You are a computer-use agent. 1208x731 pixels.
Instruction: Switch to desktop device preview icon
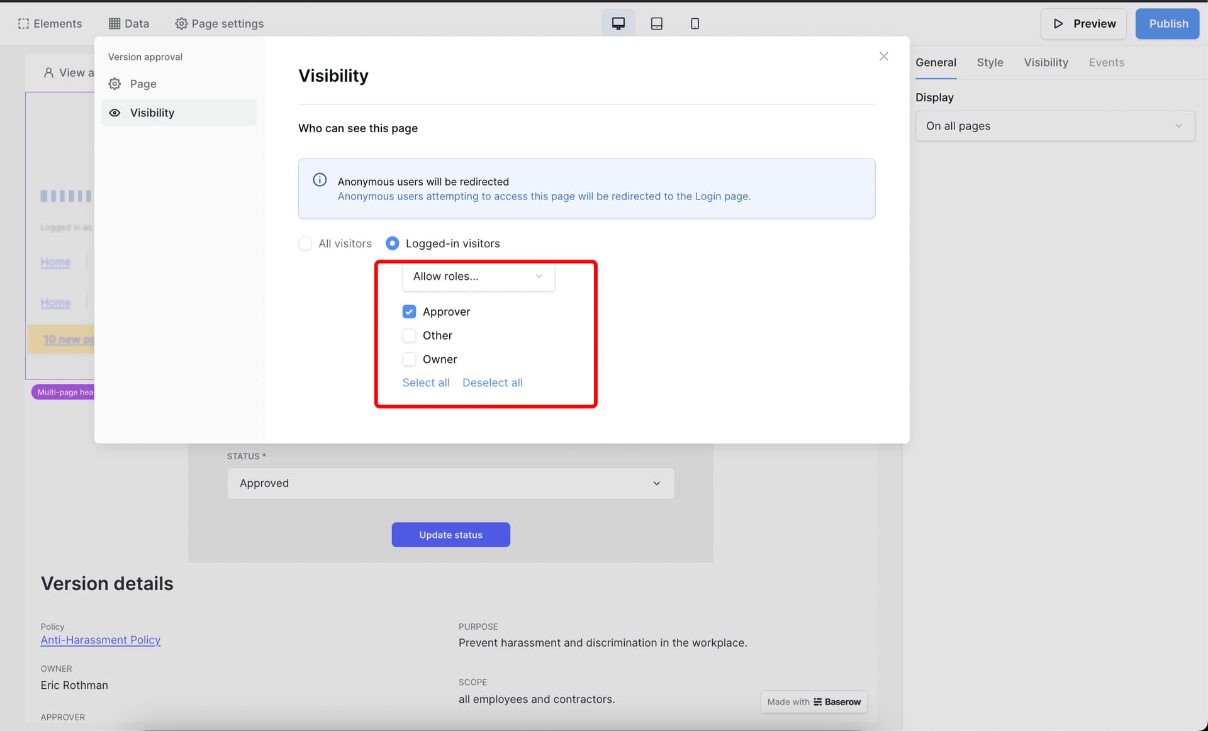coord(618,23)
